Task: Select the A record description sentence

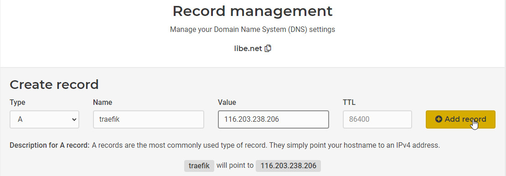Action: point(266,145)
